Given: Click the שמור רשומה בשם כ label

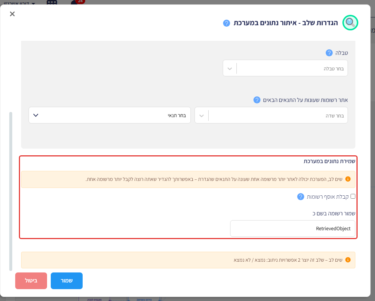Looking at the screenshot, I should [x=334, y=214].
